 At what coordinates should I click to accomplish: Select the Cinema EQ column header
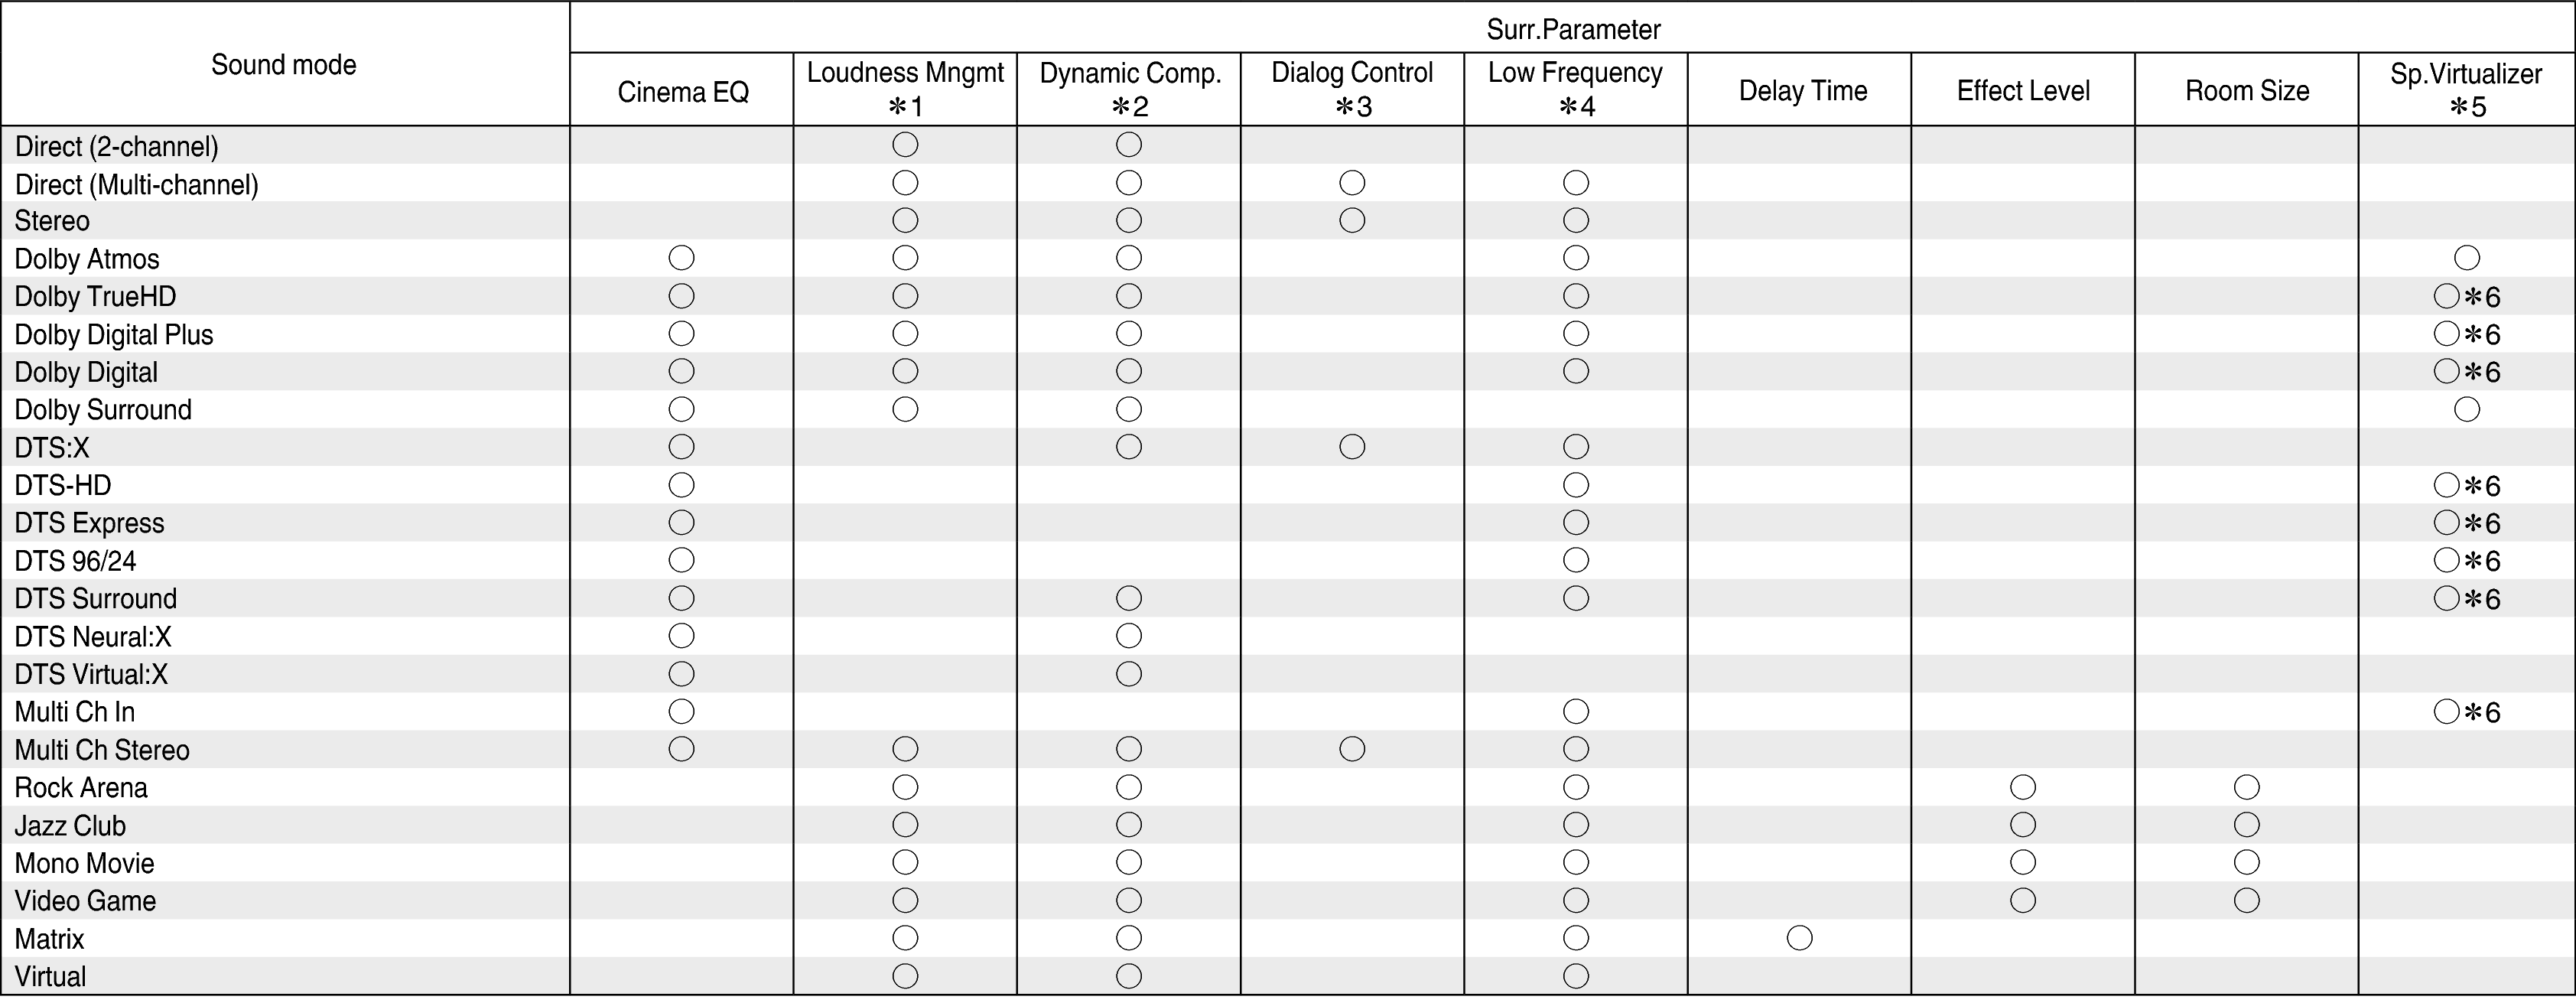pyautogui.click(x=683, y=92)
